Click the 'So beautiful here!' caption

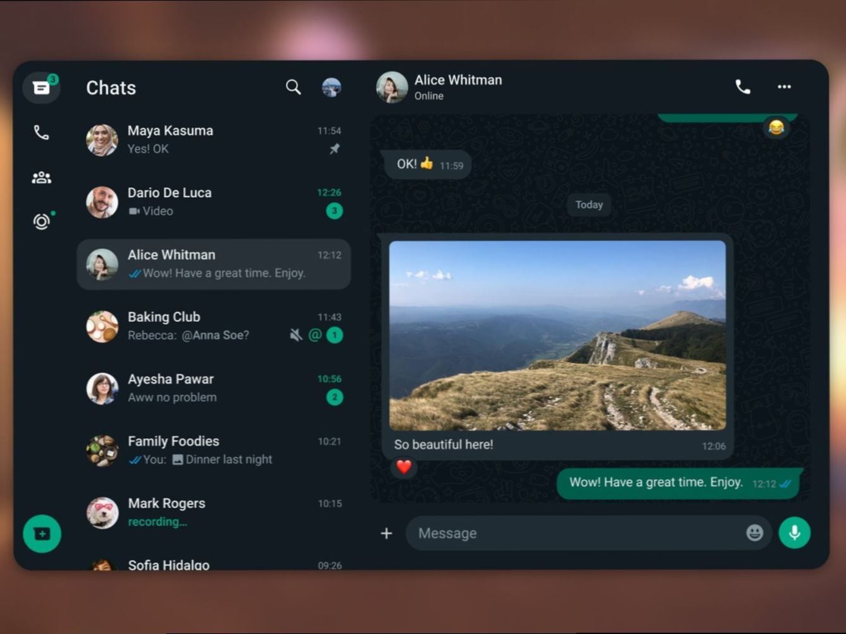(444, 445)
